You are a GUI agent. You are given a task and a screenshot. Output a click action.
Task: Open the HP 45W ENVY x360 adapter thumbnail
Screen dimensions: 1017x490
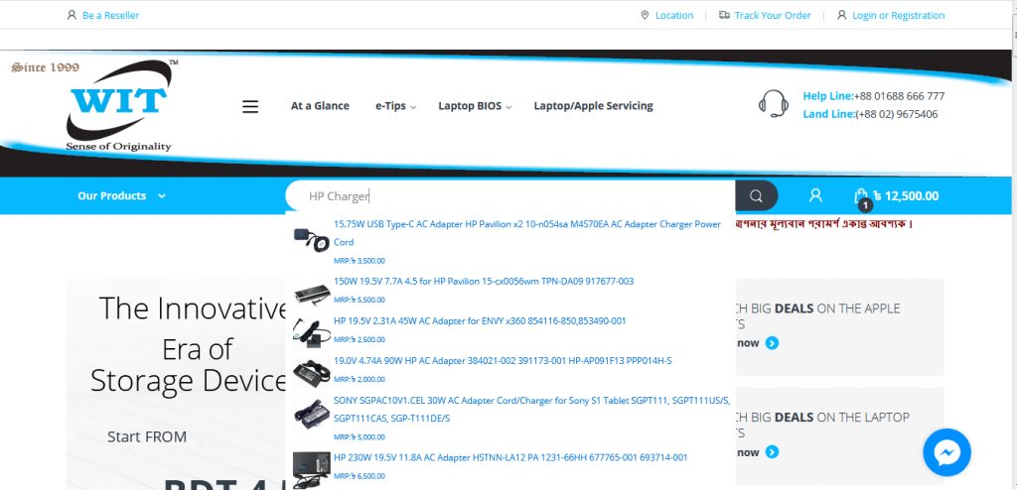coord(311,332)
